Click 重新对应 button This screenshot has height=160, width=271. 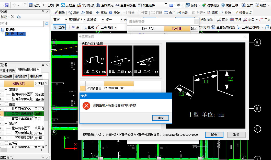(21, 76)
